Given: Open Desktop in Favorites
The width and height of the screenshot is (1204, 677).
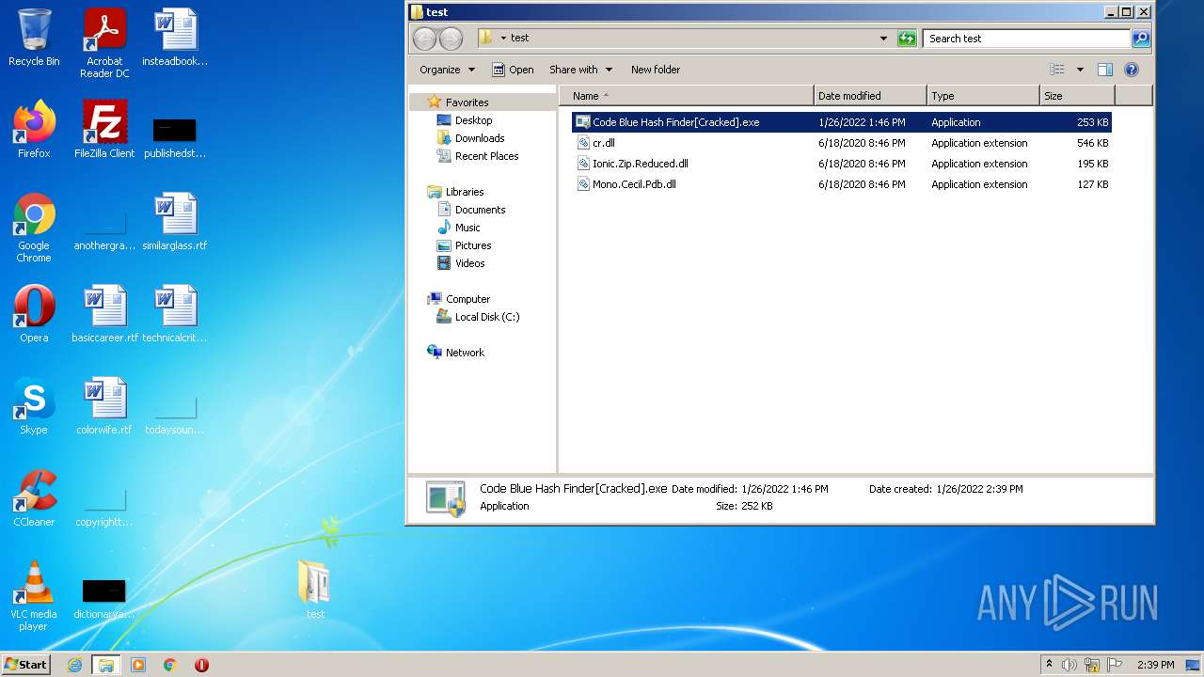Looking at the screenshot, I should 473,120.
